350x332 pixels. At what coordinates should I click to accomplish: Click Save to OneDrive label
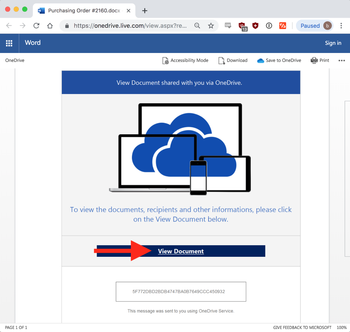point(283,60)
